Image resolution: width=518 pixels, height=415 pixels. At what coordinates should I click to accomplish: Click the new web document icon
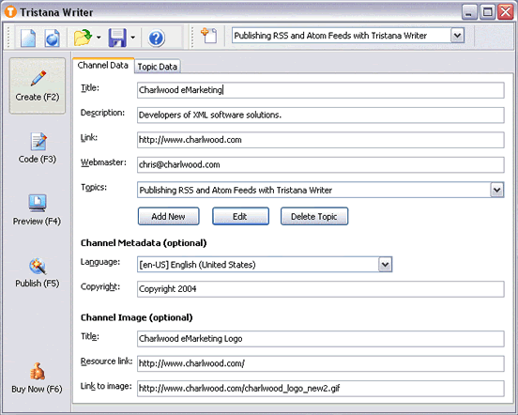point(53,38)
